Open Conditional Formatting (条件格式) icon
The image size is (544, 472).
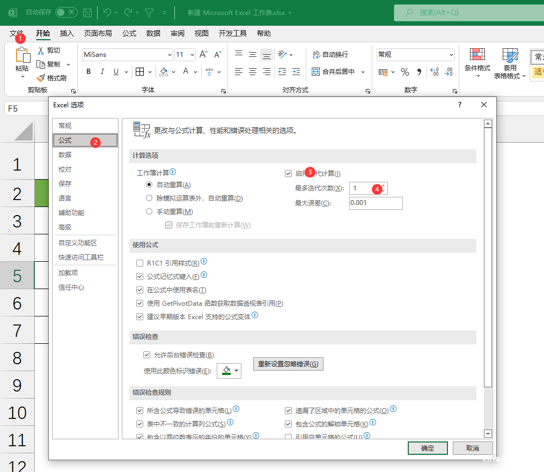click(477, 55)
